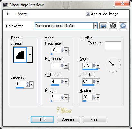The width and height of the screenshot is (132, 129).
Task: Click the randomize parameters dice icon
Action: [113, 26]
